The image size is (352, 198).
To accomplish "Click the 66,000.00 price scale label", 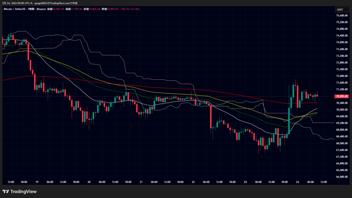I will tap(342, 177).
